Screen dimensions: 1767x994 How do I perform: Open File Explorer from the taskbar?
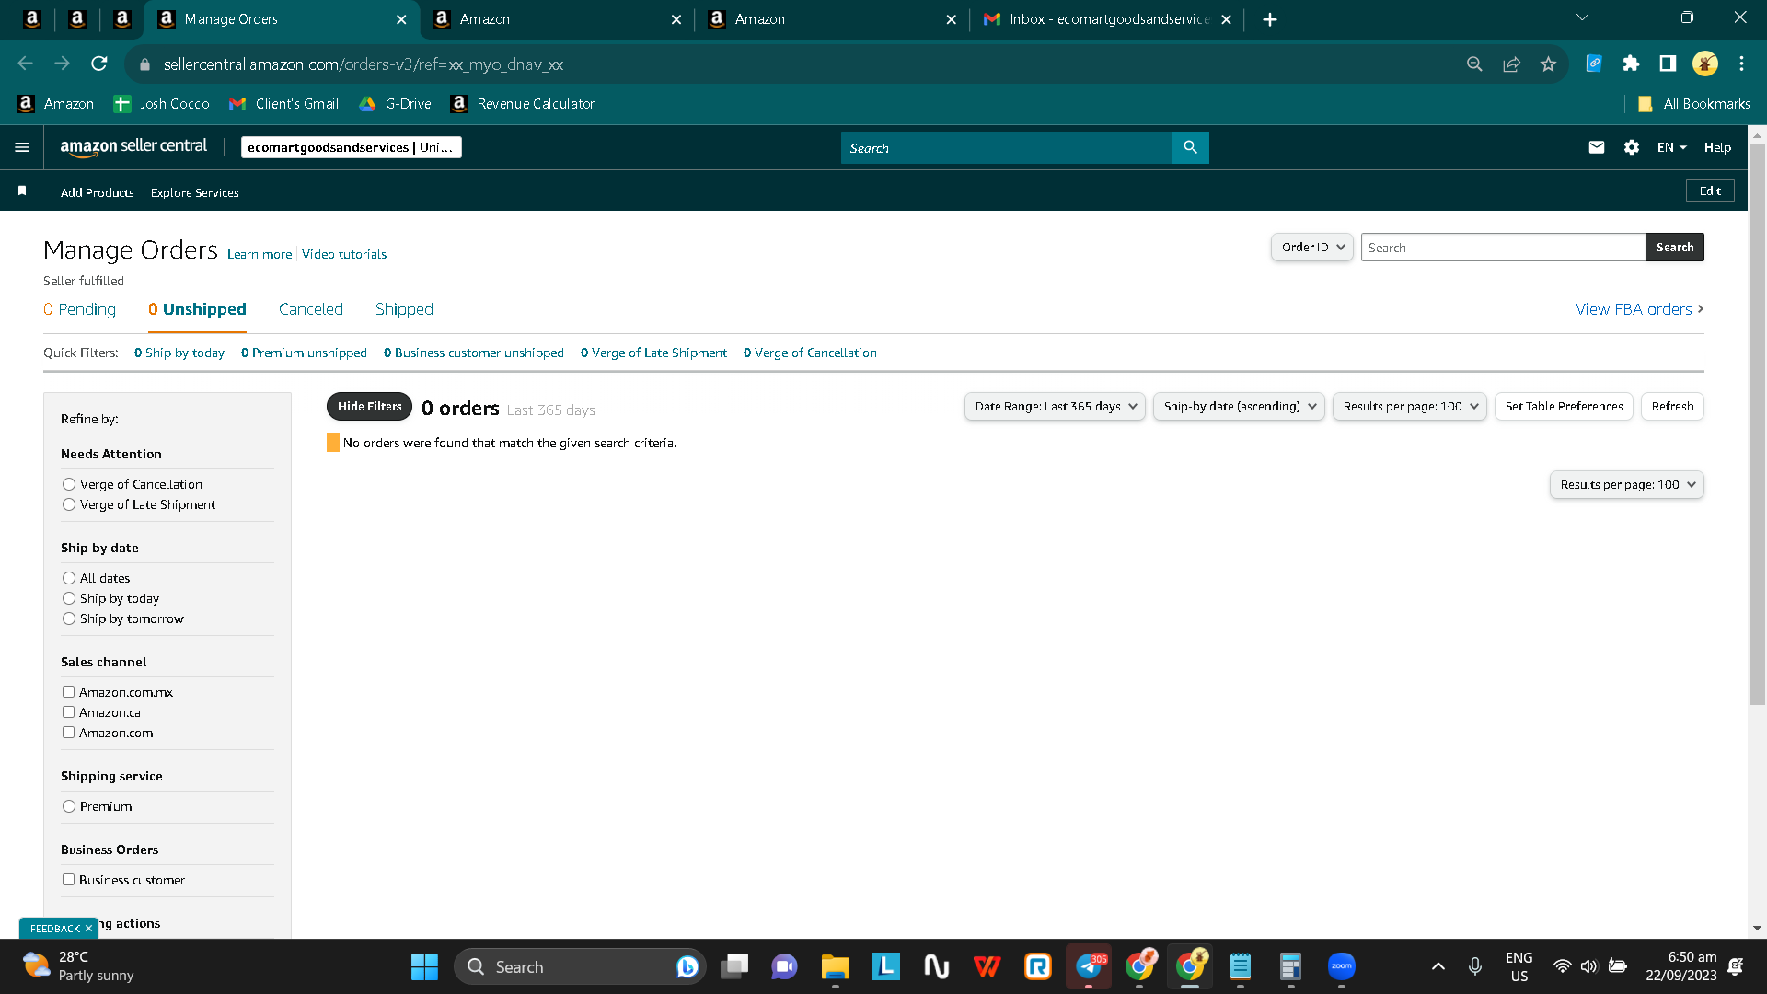[x=835, y=967]
